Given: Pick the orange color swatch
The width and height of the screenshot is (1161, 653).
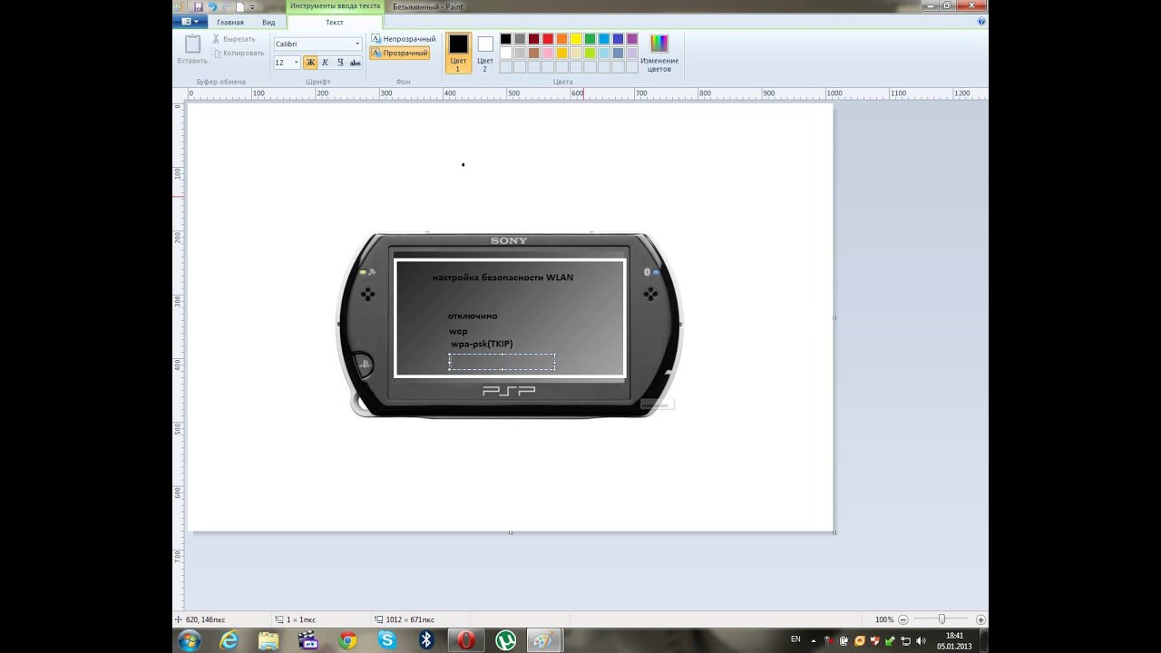Looking at the screenshot, I should point(561,39).
